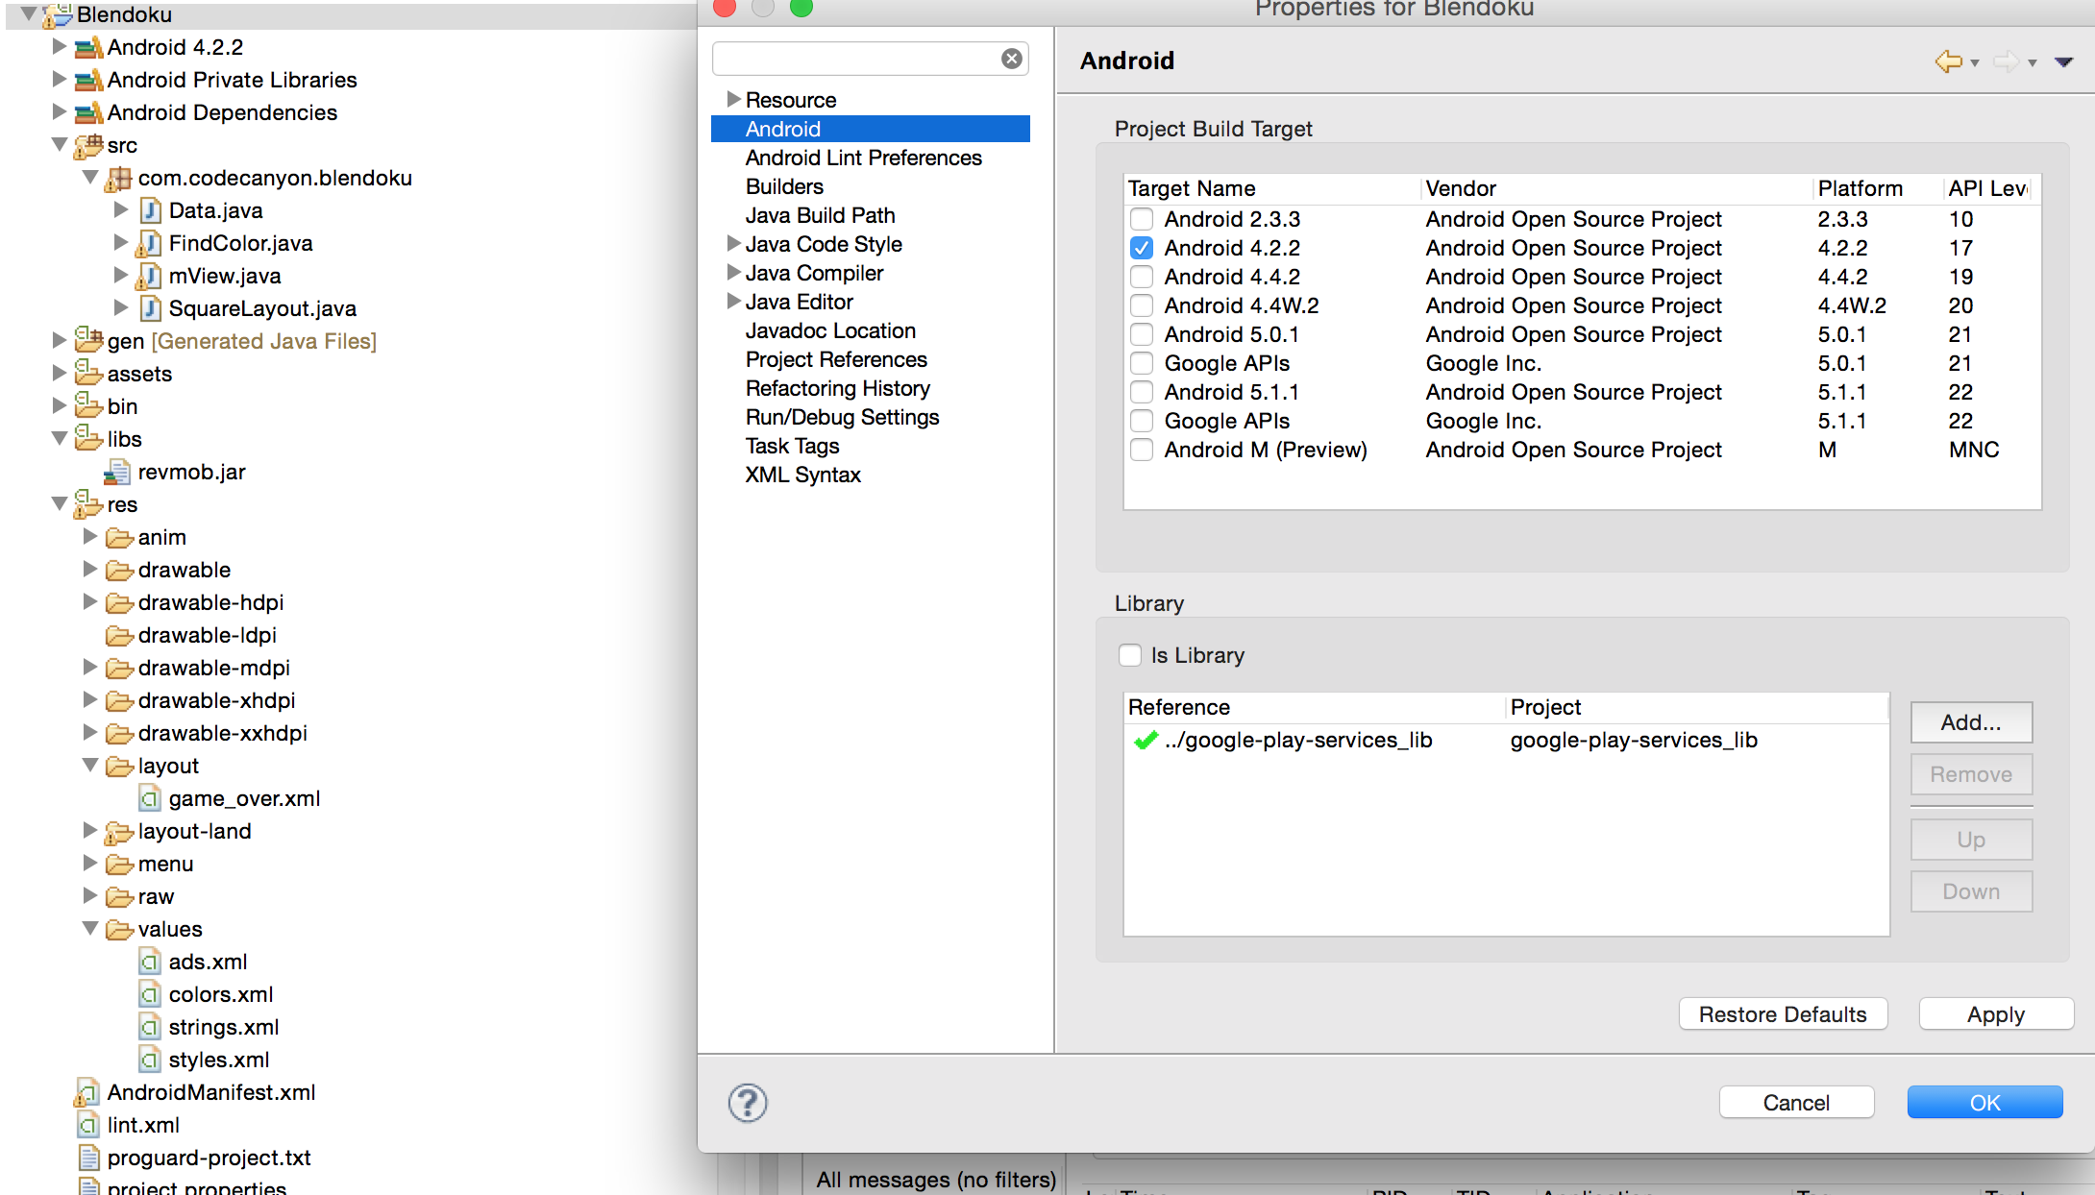
Task: Click the com.codecanyon.blendoku package icon
Action: 118,178
